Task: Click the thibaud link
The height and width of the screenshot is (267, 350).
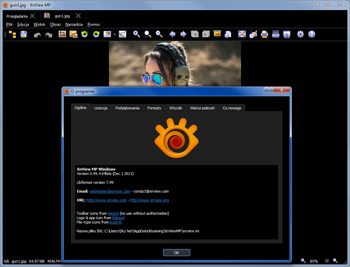Action: coord(118,218)
